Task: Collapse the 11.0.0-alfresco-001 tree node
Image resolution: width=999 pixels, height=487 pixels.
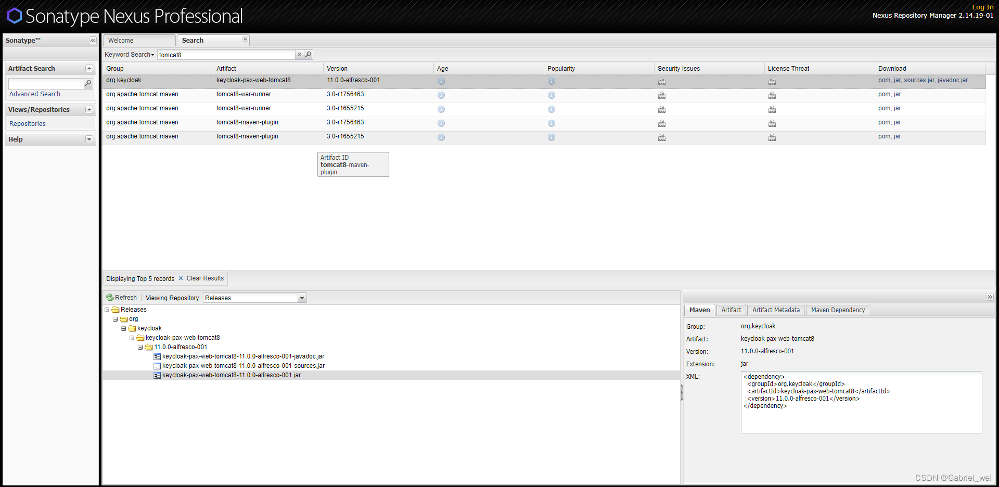Action: pyautogui.click(x=140, y=347)
